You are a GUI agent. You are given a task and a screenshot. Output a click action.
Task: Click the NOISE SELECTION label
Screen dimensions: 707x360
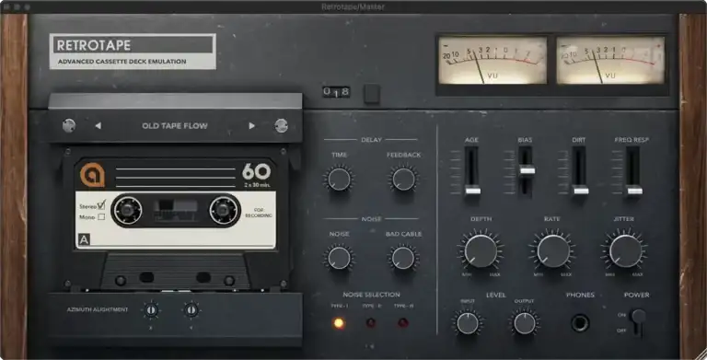pos(371,295)
